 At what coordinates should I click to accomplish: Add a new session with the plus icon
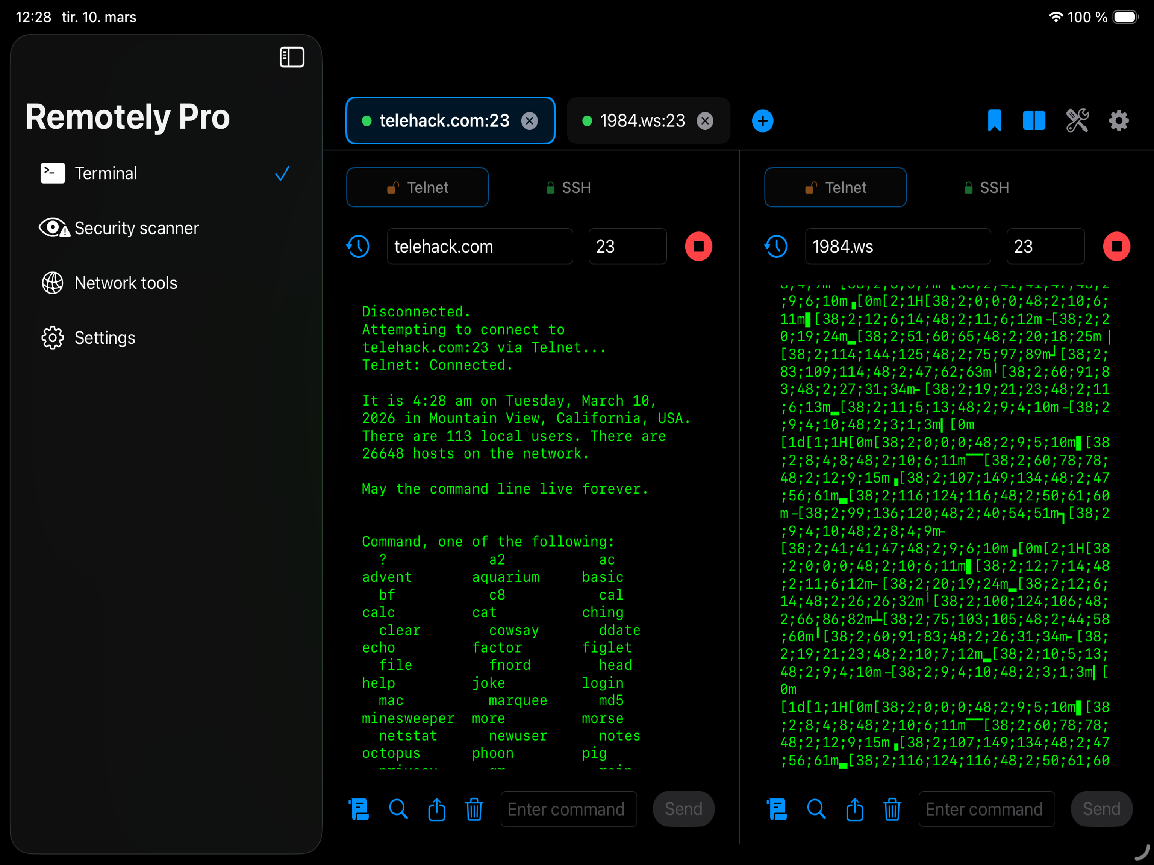[x=762, y=121]
